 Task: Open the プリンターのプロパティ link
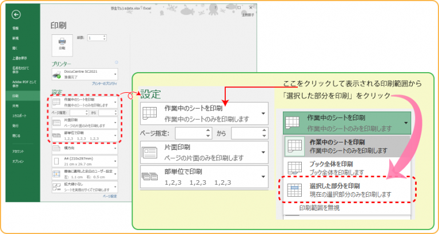coord(103,84)
